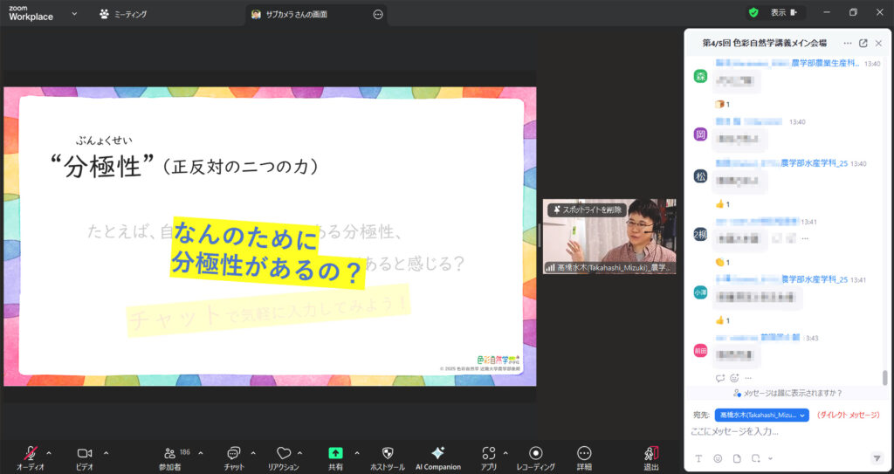Viewport: 894px width, 474px height.
Task: Expand audio options arrow beside オーディオ
Action: click(49, 452)
